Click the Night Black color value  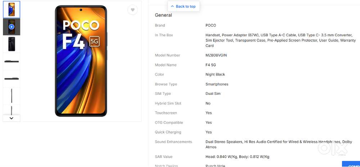point(215,74)
